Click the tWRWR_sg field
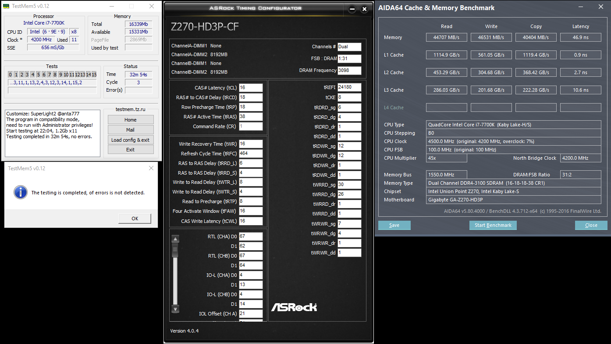The image size is (611, 344). [349, 223]
